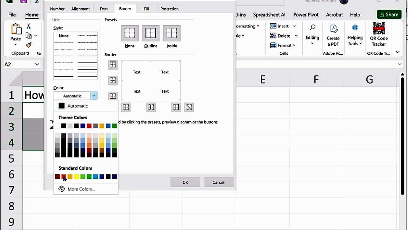
Task: Expand the Delete dropdown arrow
Action: [296, 36]
